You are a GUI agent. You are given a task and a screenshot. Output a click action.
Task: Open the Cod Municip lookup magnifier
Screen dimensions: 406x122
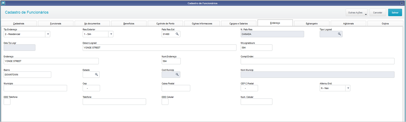(177, 75)
